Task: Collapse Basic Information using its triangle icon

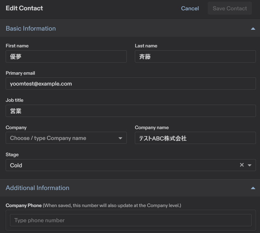Action: point(253,28)
